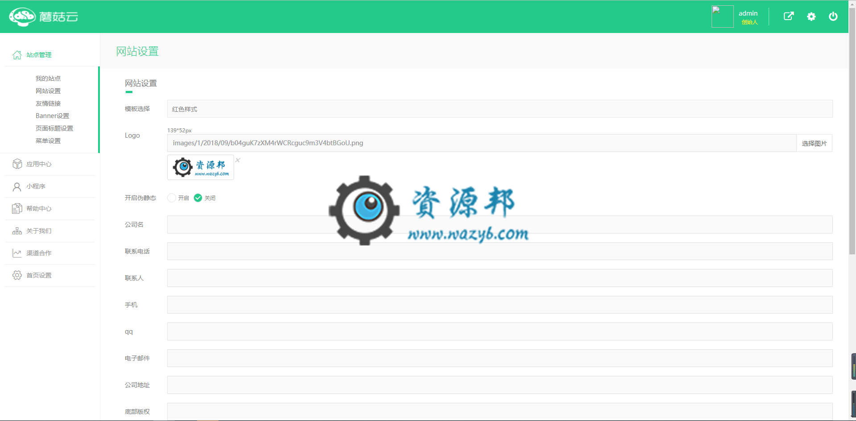856x421 pixels.
Task: Click the 小程序 person icon
Action: tap(17, 186)
